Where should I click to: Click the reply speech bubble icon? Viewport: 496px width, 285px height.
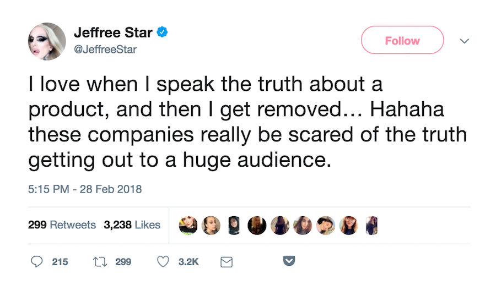(x=36, y=262)
